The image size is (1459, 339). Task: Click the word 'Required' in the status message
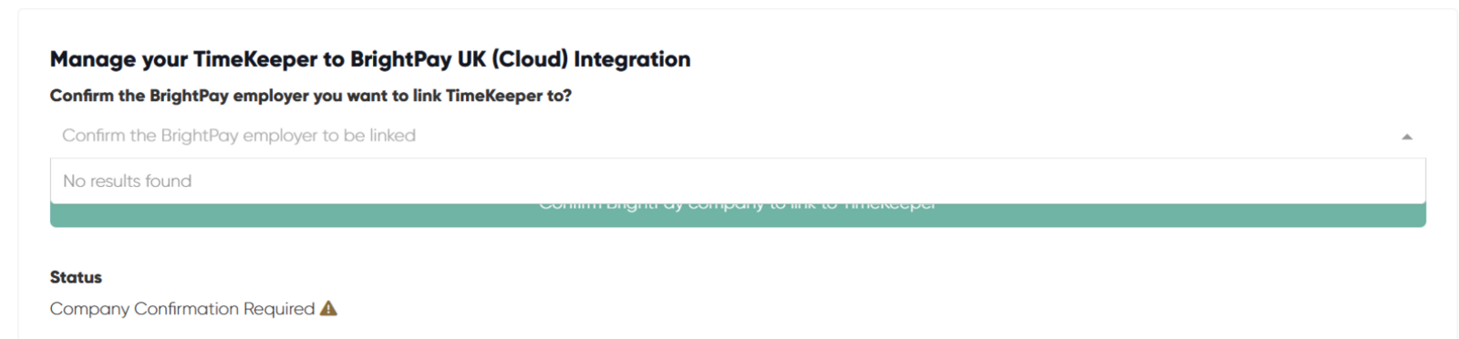pyautogui.click(x=279, y=309)
